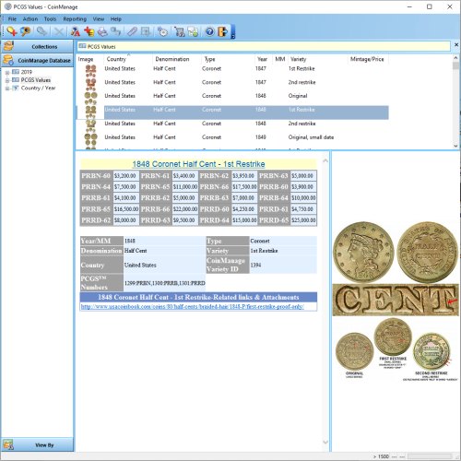Open the File menu
Viewport: 461px width, 461px height.
[12, 19]
